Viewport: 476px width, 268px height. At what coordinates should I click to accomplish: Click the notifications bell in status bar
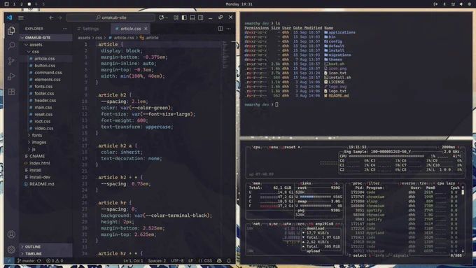coord(229,260)
